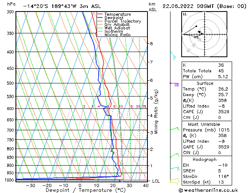The image size is (250, 193).
Task: Click the blue Dewpoint legend line
Action: tap(100, 18)
